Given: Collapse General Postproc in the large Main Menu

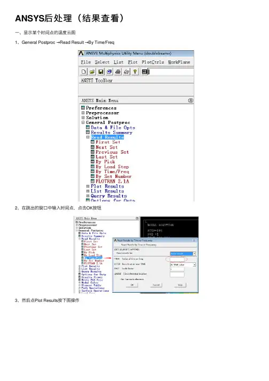Looking at the screenshot, I should click(83, 122).
